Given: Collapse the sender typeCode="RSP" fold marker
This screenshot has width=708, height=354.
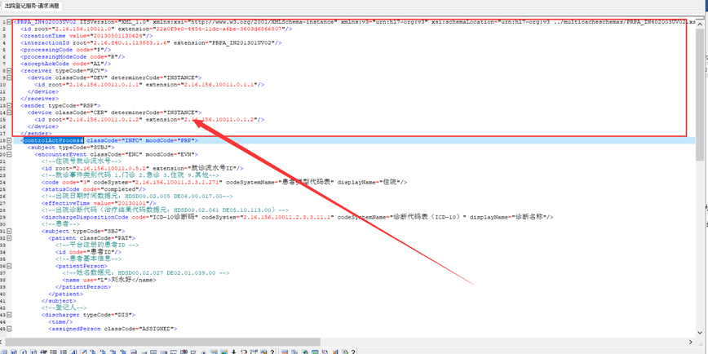Looking at the screenshot, I should point(9,105).
